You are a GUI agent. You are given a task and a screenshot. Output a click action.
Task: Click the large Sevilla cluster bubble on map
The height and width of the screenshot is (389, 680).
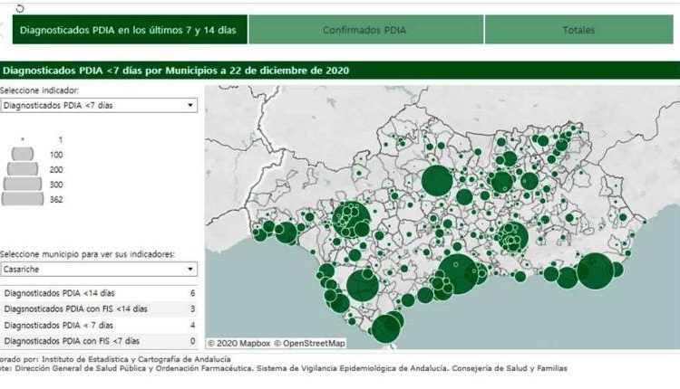point(349,219)
